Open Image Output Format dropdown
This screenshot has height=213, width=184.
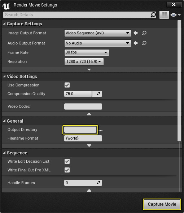point(98,33)
